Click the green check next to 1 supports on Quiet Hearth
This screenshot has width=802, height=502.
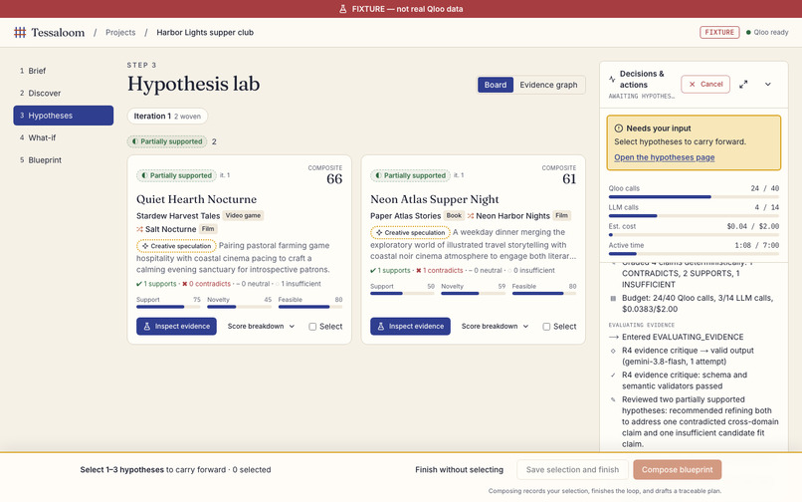click(x=139, y=284)
